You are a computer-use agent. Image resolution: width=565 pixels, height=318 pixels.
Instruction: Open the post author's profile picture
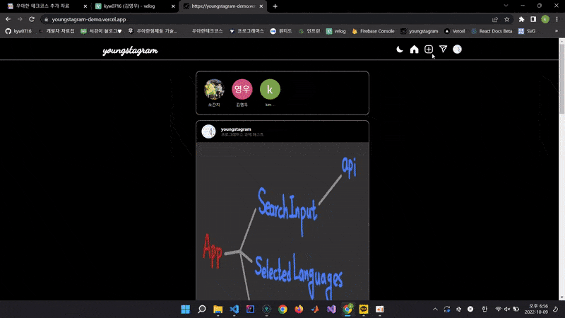[208, 131]
